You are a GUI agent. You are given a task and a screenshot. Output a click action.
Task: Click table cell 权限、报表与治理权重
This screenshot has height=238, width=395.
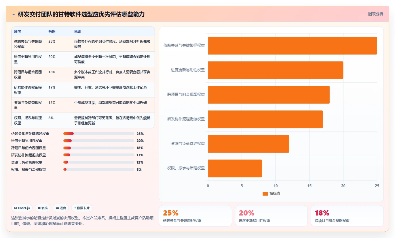28,120
